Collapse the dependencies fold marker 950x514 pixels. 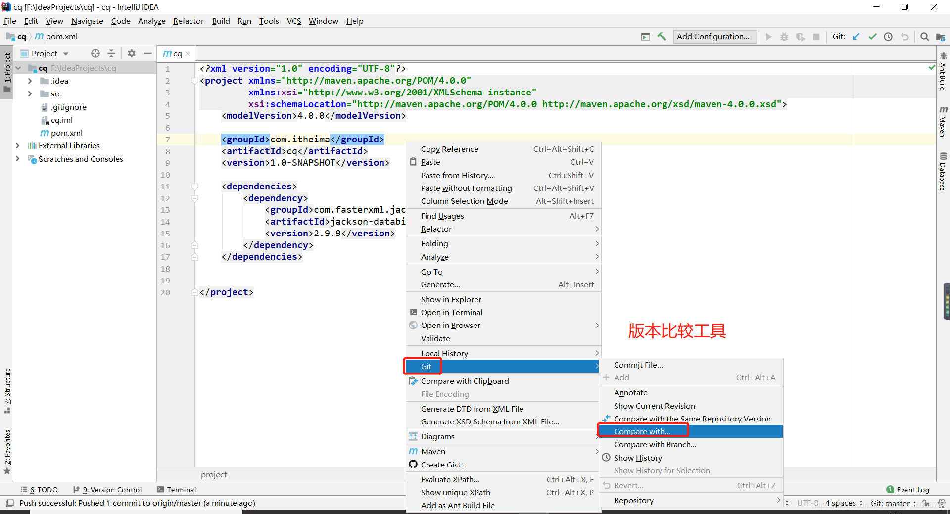tap(195, 187)
